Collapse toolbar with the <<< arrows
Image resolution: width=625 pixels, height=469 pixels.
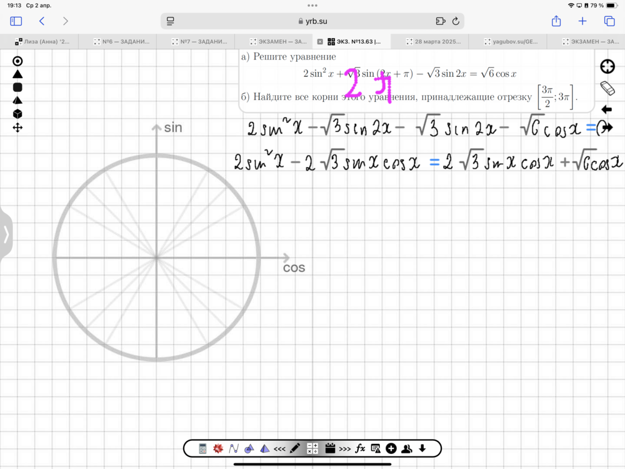click(279, 449)
